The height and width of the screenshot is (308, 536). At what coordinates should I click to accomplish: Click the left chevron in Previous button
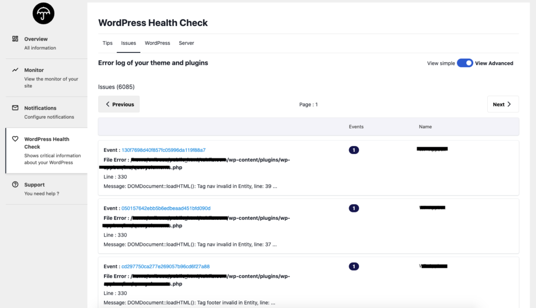(108, 104)
